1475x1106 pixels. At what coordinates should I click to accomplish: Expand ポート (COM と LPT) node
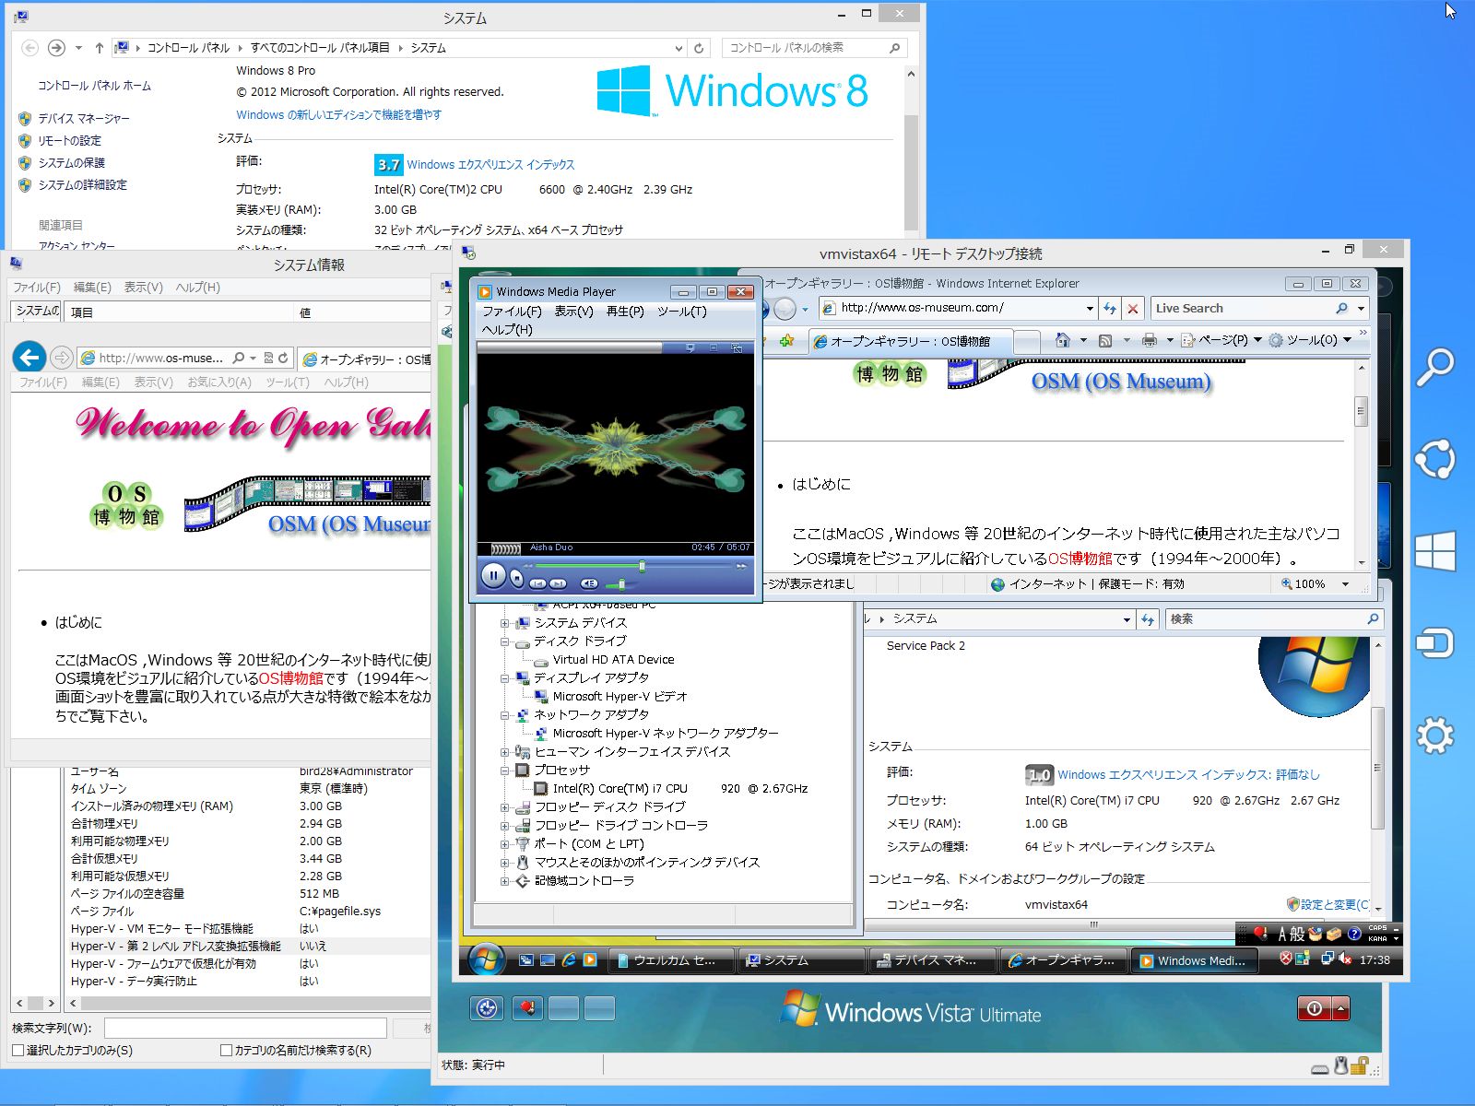(x=504, y=844)
